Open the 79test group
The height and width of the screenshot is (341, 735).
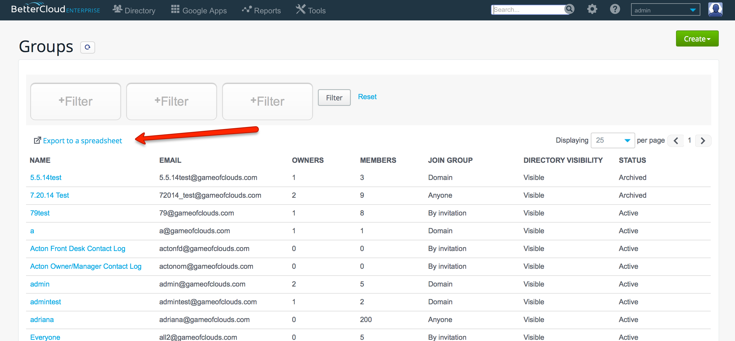coord(40,213)
